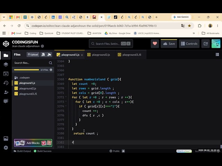Open the Settings gear in sidebar
This screenshot has height=166, width=222.
pos(6,148)
